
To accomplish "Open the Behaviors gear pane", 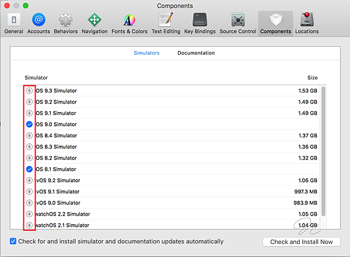I will click(65, 23).
